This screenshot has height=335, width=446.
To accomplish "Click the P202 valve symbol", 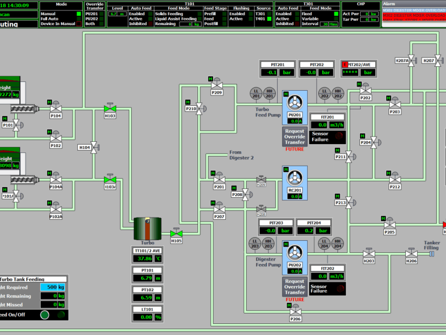I will [365, 90].
